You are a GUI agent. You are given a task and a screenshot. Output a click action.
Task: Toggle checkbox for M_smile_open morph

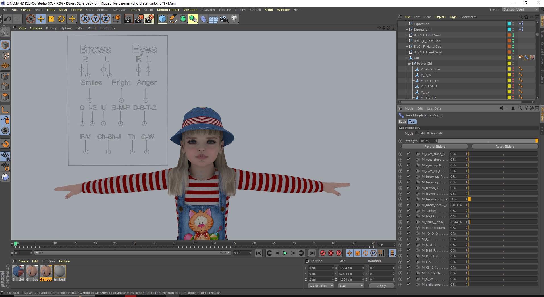[x=408, y=284]
